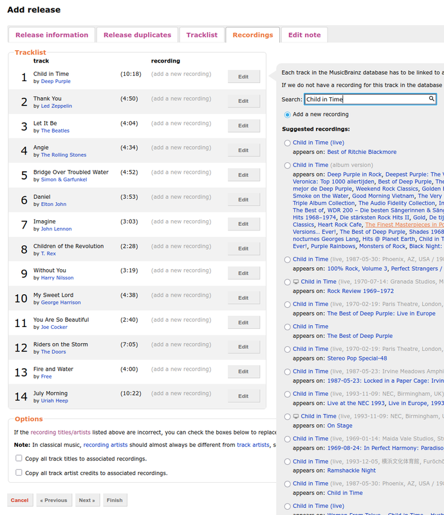Screen dimensions: 444x515
Task: Switch to the Tracklist tab
Action: coord(202,35)
